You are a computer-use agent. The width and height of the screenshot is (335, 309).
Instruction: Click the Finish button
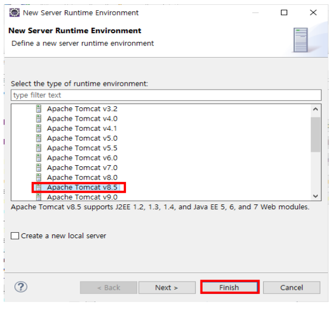coord(230,287)
